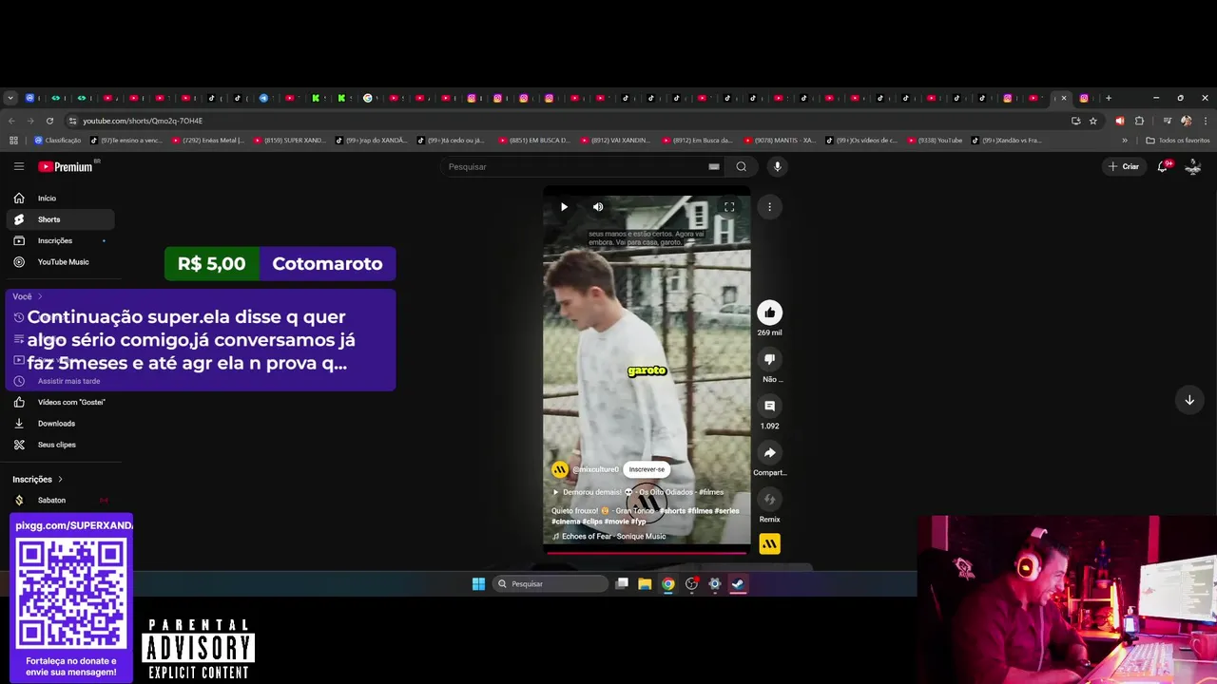Open Início in the YouTube sidebar
The height and width of the screenshot is (684, 1217).
60,198
